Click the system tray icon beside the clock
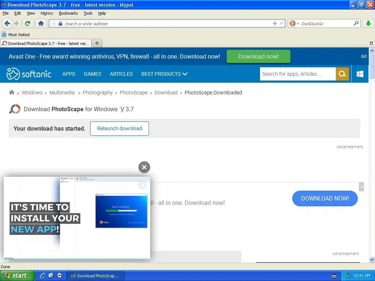The height and width of the screenshot is (281, 375). click(x=348, y=276)
